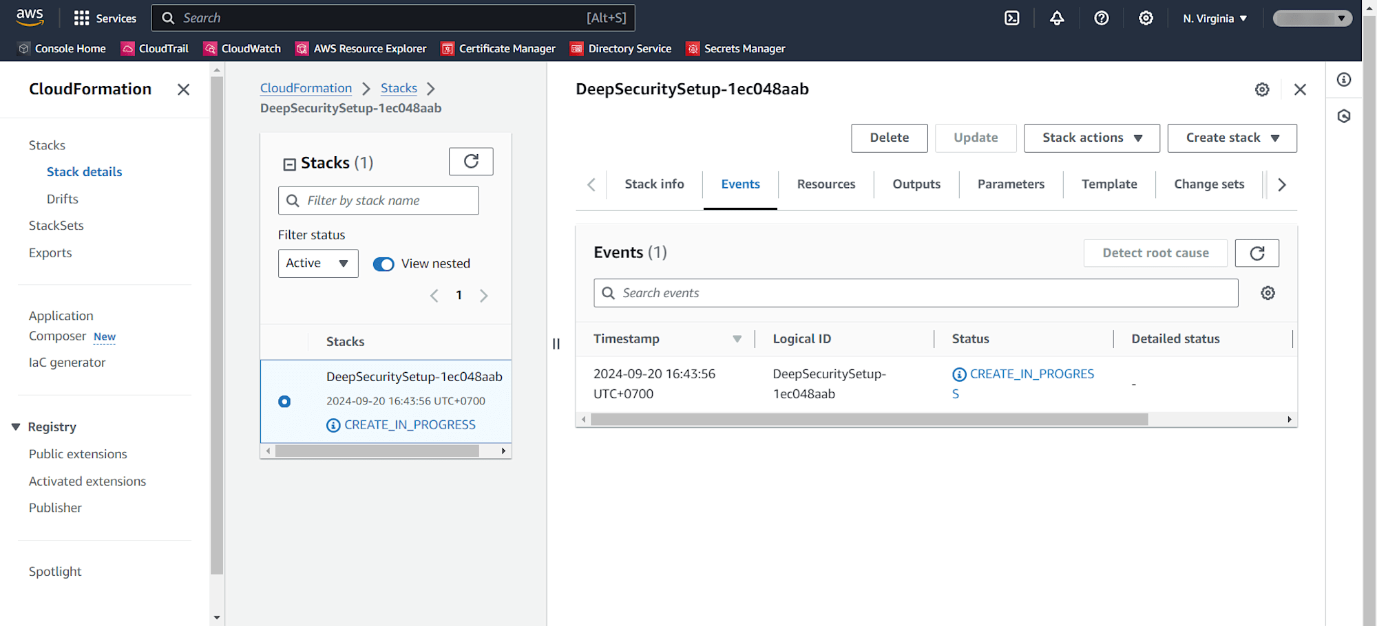Image resolution: width=1377 pixels, height=626 pixels.
Task: Switch to the Parameters tab
Action: (1011, 184)
